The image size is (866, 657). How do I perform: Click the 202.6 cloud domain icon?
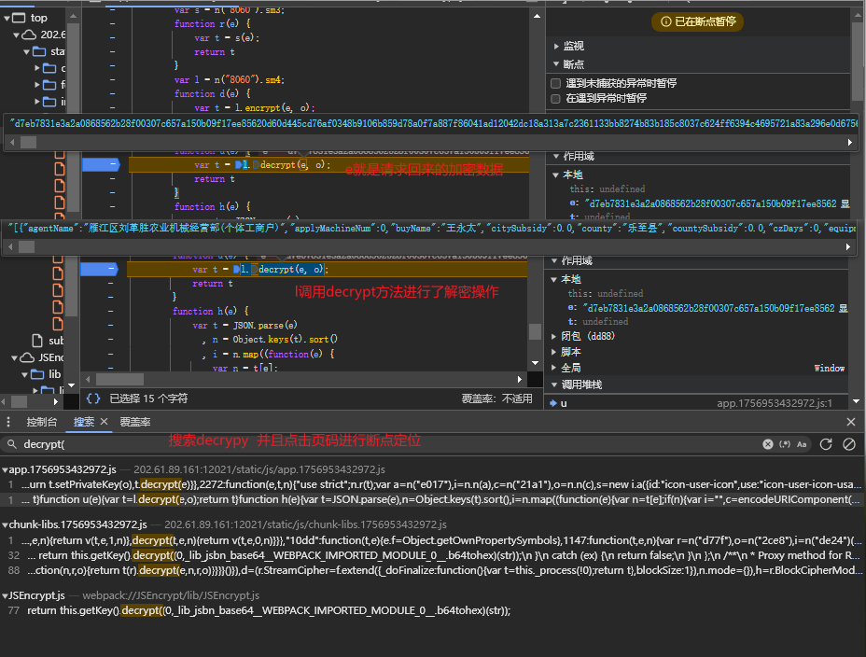click(x=29, y=35)
